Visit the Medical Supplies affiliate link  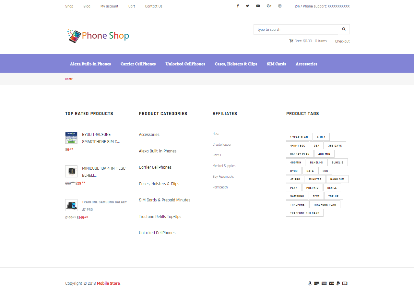click(x=224, y=166)
